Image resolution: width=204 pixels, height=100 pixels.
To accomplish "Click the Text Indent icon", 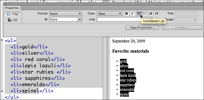I will click(156, 14).
